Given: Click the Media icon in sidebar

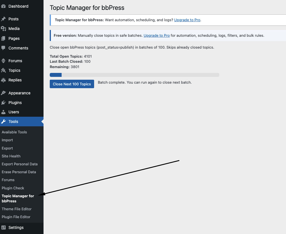Looking at the screenshot, I should [3, 29].
